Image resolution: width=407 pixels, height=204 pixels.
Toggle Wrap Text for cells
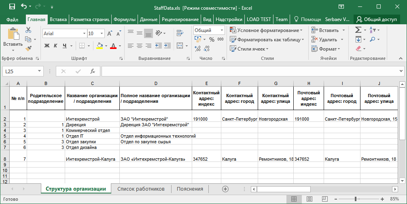(x=180, y=33)
